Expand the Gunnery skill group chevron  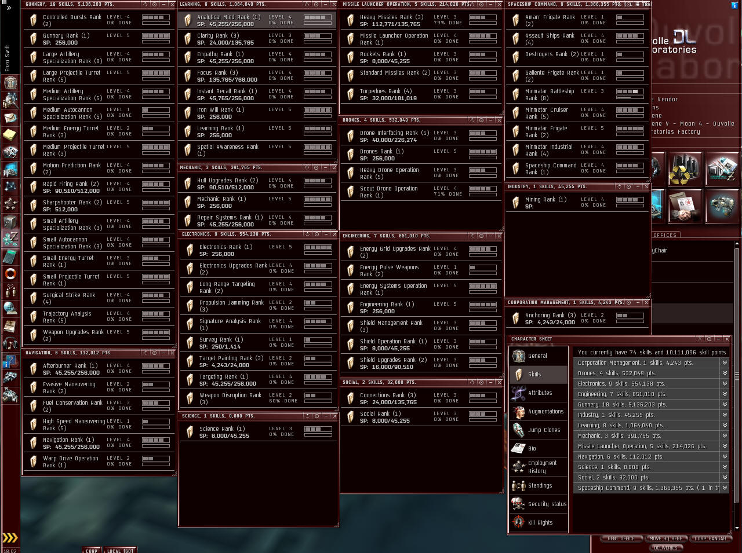coord(724,404)
